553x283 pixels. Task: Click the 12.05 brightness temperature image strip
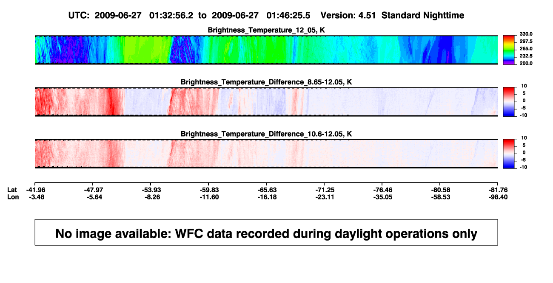point(266,50)
